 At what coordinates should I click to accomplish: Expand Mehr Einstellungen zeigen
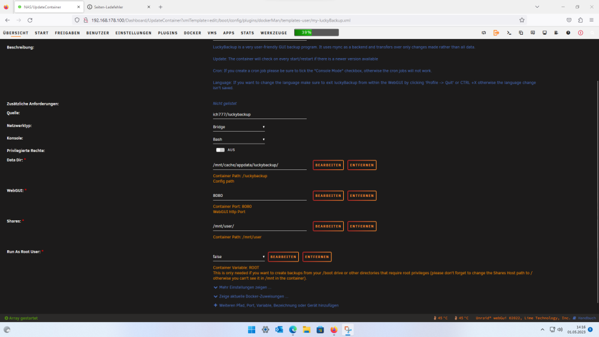242,287
